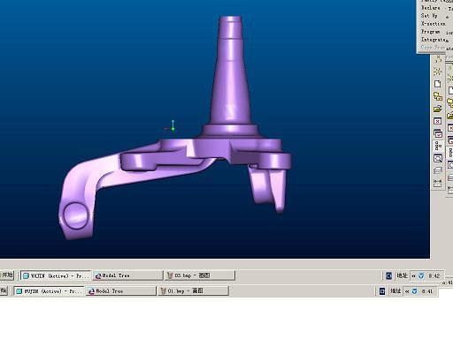Select Integrate in the menu list
This screenshot has width=453, height=339.
click(433, 40)
